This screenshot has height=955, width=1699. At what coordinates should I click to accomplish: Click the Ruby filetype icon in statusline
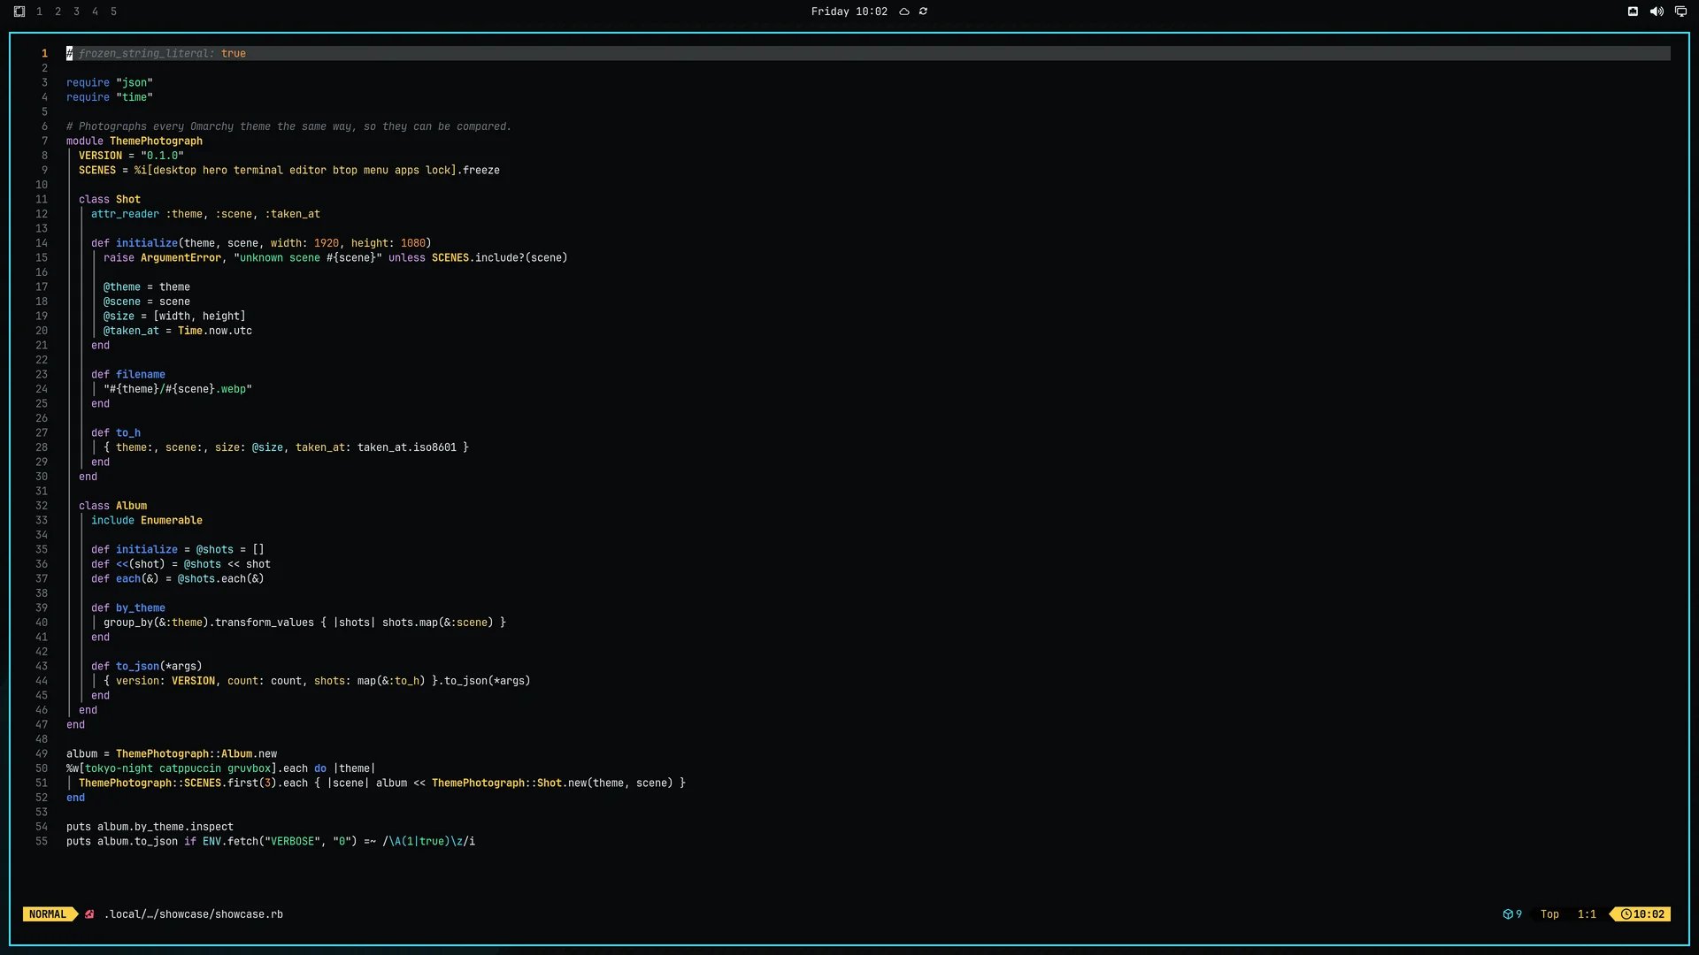89,914
